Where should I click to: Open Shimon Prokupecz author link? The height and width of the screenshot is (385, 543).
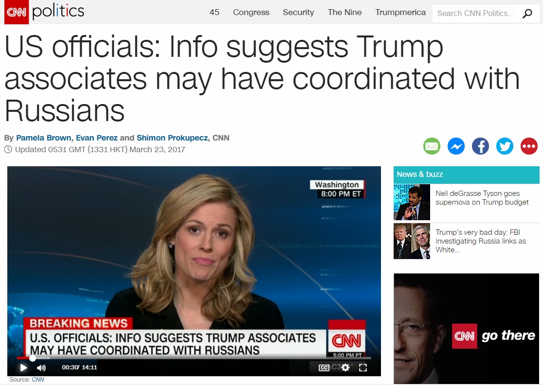click(172, 138)
